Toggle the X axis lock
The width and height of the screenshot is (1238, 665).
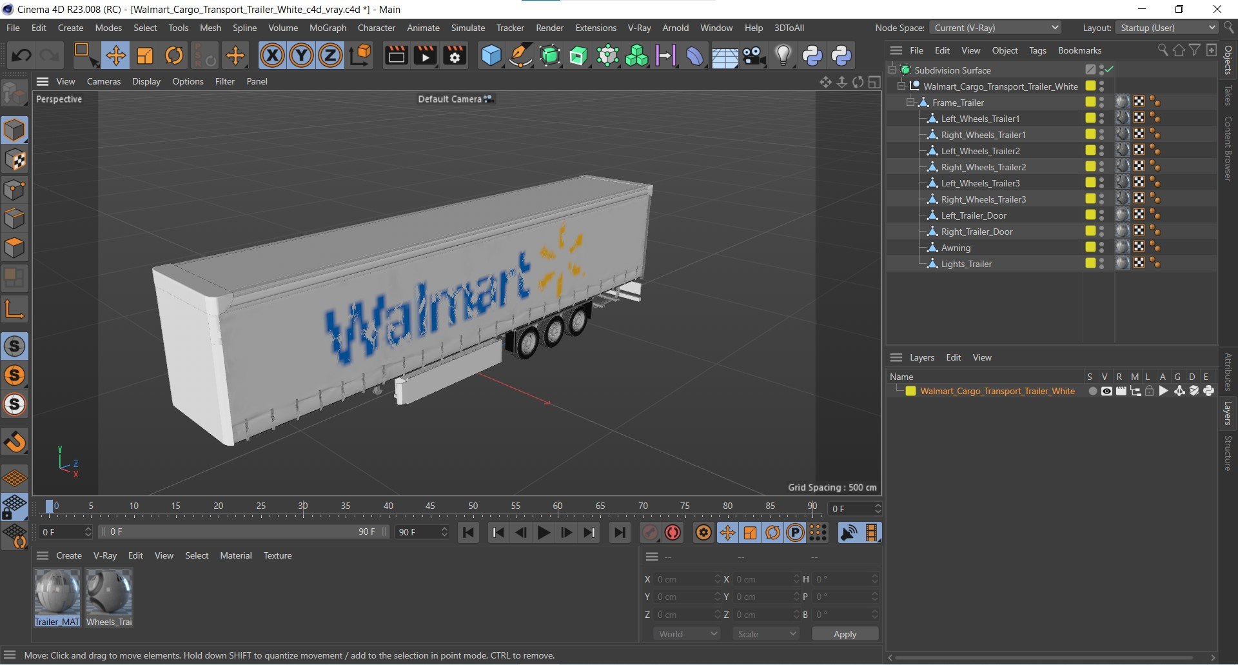point(272,55)
